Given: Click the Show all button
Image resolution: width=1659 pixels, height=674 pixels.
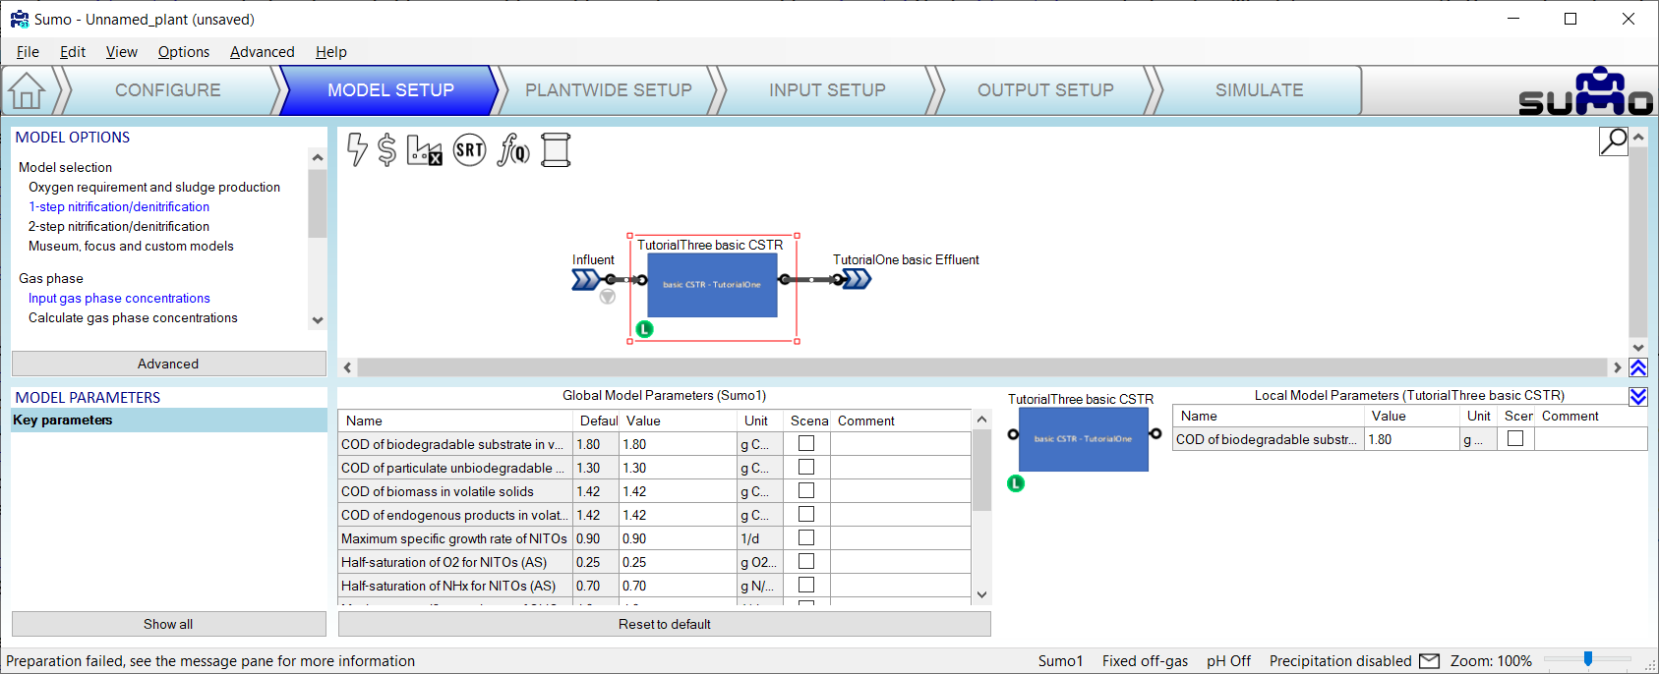Looking at the screenshot, I should (168, 624).
